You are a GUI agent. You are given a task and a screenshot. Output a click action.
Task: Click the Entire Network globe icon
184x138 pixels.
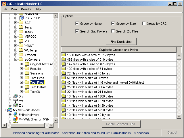(15, 114)
